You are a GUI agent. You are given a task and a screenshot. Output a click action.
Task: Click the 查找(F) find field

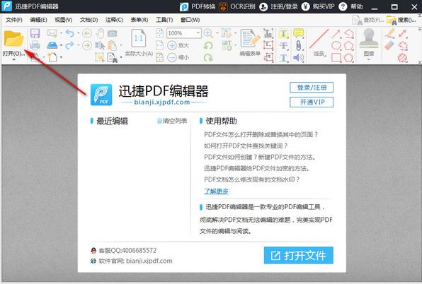click(368, 20)
